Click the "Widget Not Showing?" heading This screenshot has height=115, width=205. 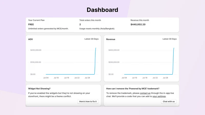39,88
